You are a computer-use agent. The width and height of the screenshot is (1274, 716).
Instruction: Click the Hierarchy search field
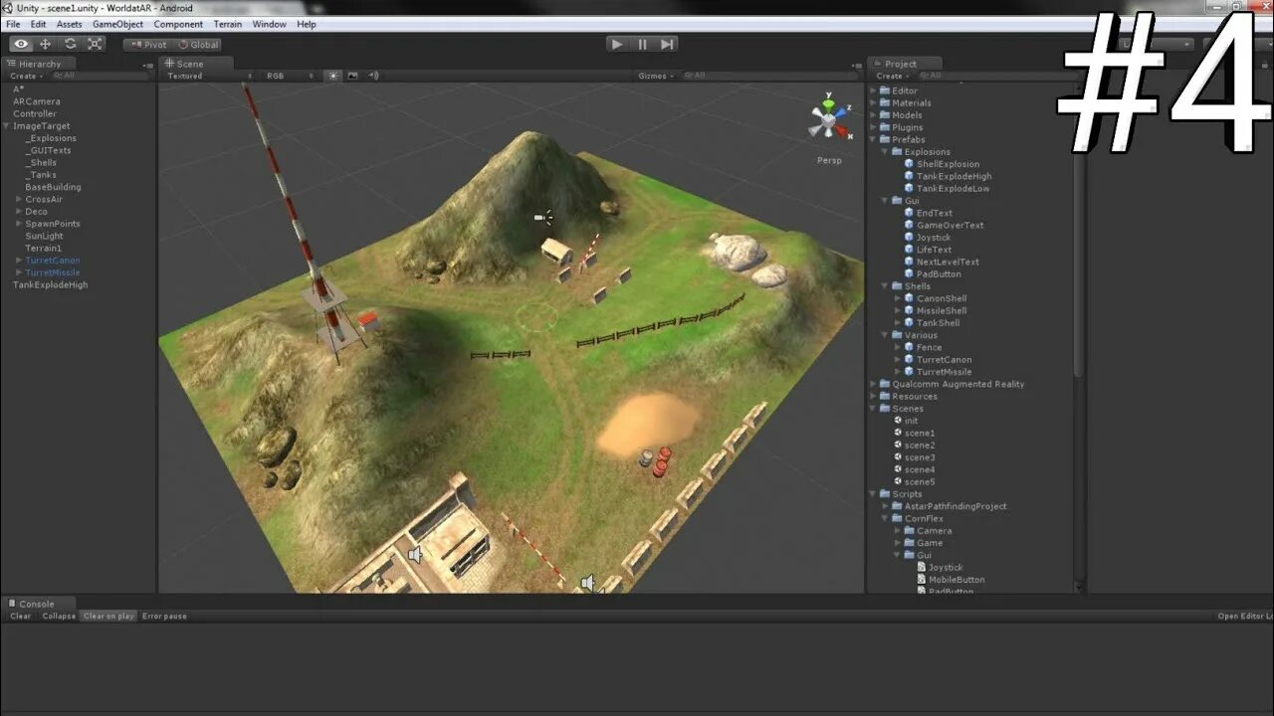coord(100,76)
